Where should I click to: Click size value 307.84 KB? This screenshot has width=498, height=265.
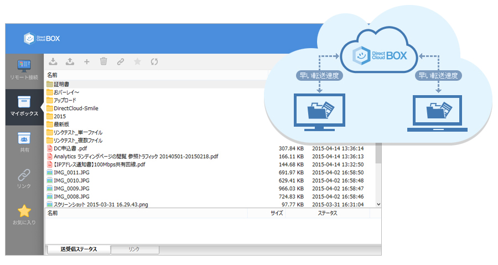pyautogui.click(x=291, y=148)
